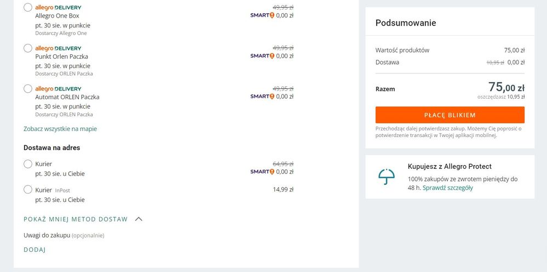Click the chevron-up arrow beside Pokaż mniej

tap(139, 219)
